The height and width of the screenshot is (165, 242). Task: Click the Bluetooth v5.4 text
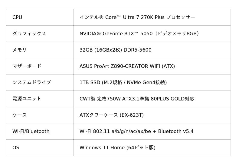click(176, 132)
